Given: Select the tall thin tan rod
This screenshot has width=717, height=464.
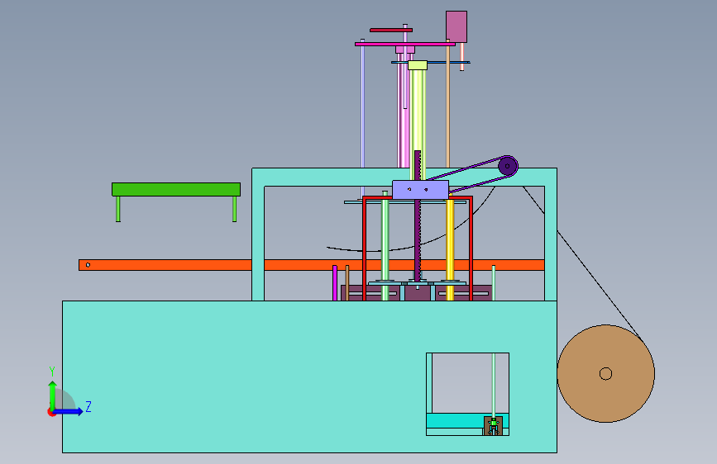Looking at the screenshot, I should pyautogui.click(x=447, y=105).
